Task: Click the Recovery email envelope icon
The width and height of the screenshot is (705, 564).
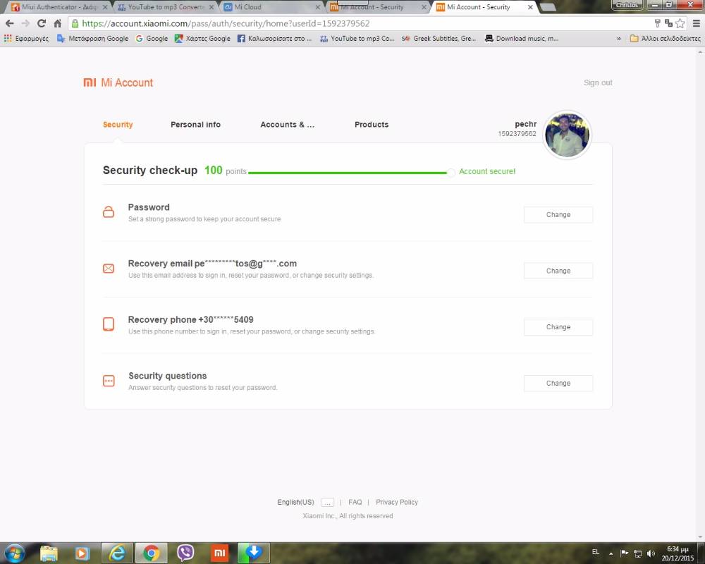Action: point(109,269)
